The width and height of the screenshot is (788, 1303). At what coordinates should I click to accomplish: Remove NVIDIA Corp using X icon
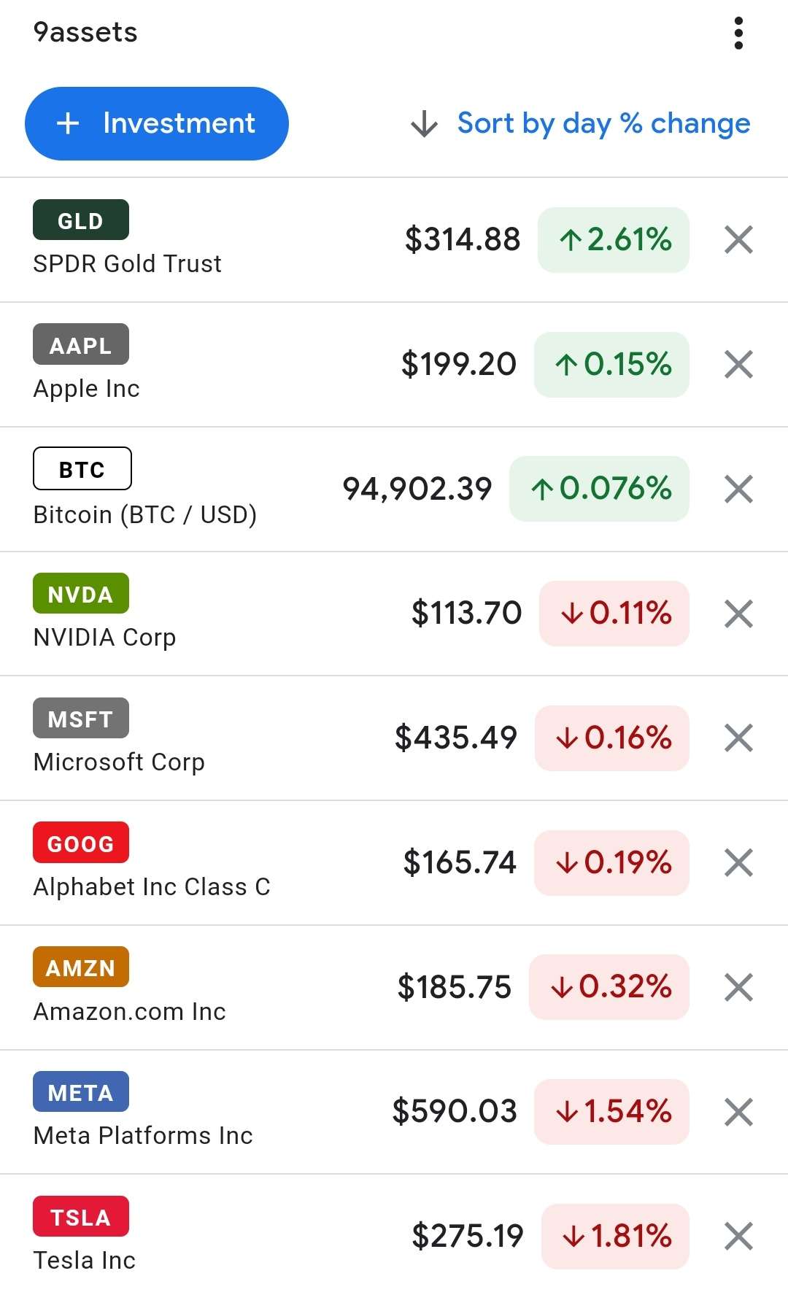738,614
